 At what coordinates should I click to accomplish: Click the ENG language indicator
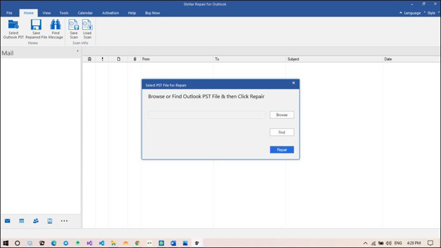pos(398,243)
